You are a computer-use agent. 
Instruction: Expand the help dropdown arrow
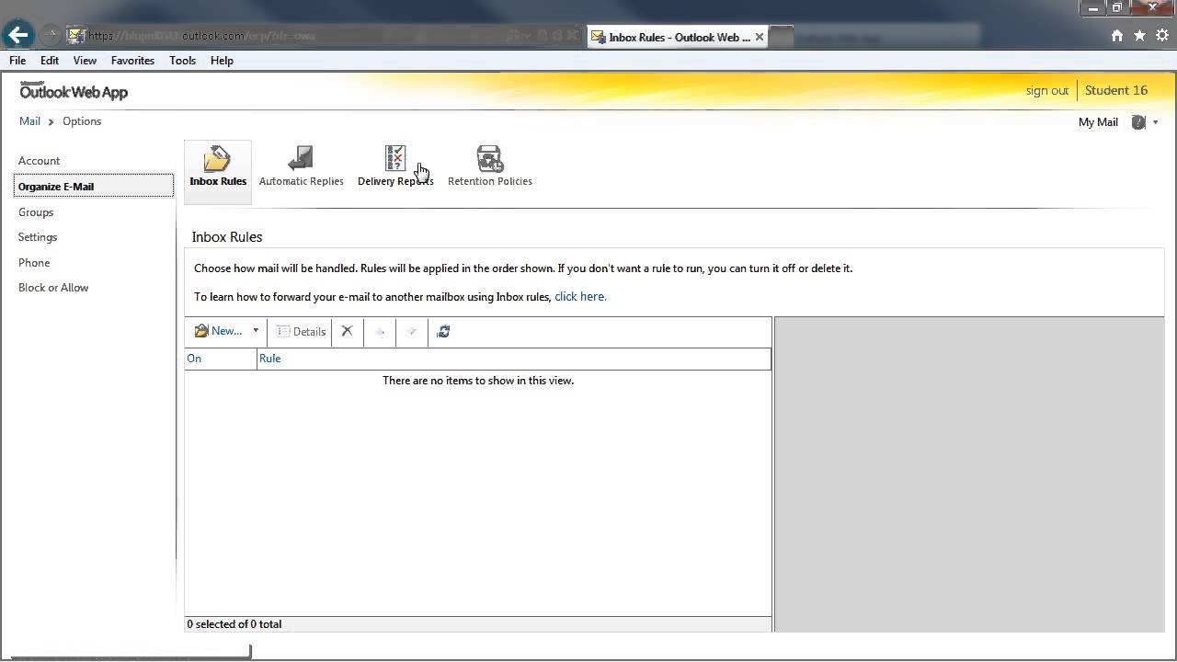pyautogui.click(x=1155, y=122)
